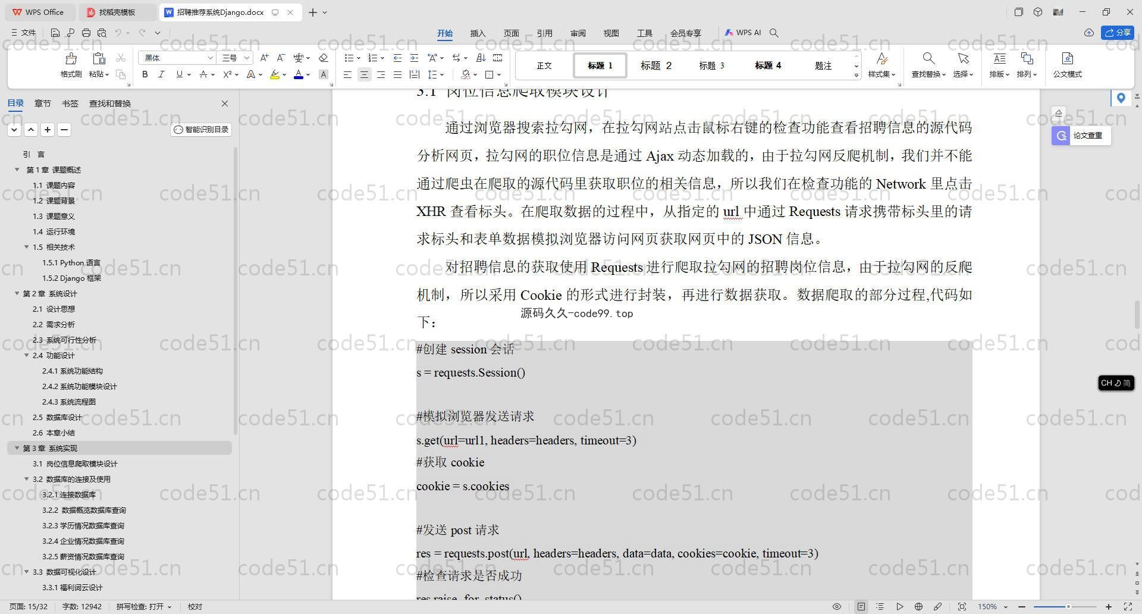This screenshot has height=614, width=1142.
Task: Toggle Eye Protection mode in status bar
Action: (x=836, y=607)
